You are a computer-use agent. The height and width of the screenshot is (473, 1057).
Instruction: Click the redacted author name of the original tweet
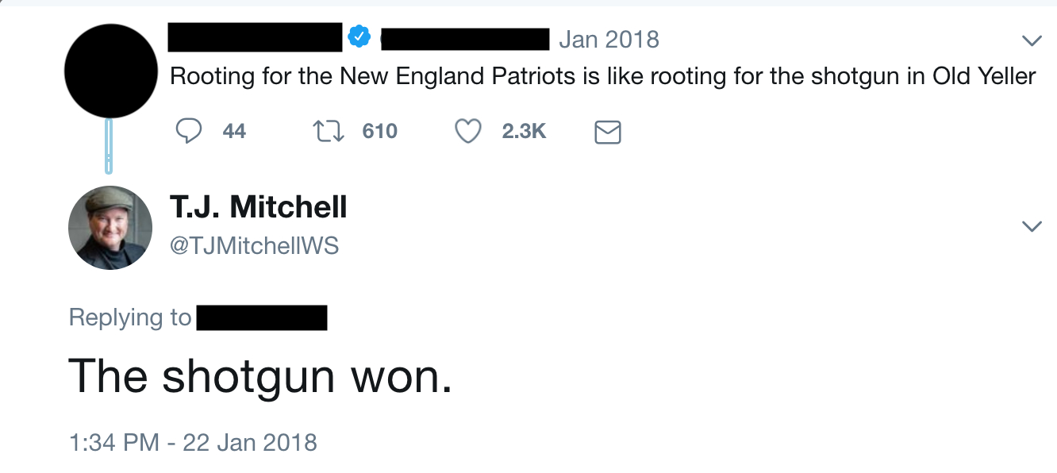coord(256,37)
